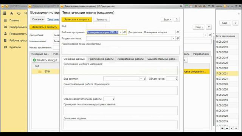Image resolution: width=242 pixels, height=136 pixels.
Task: Open the linked Рабочая программа item icon
Action: pos(124,32)
